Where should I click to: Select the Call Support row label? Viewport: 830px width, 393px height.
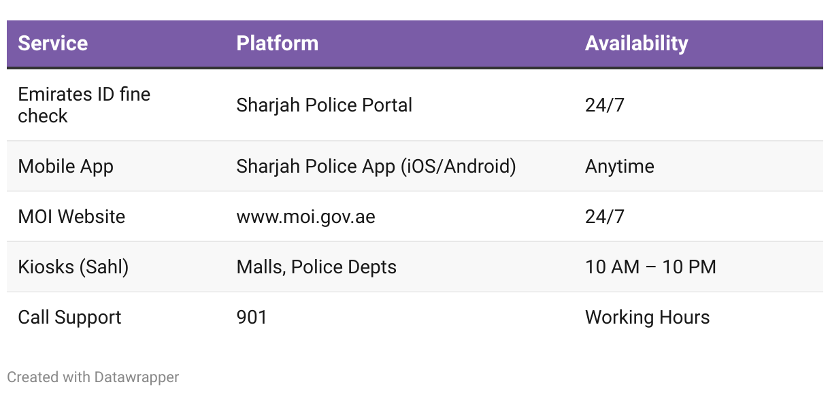70,318
